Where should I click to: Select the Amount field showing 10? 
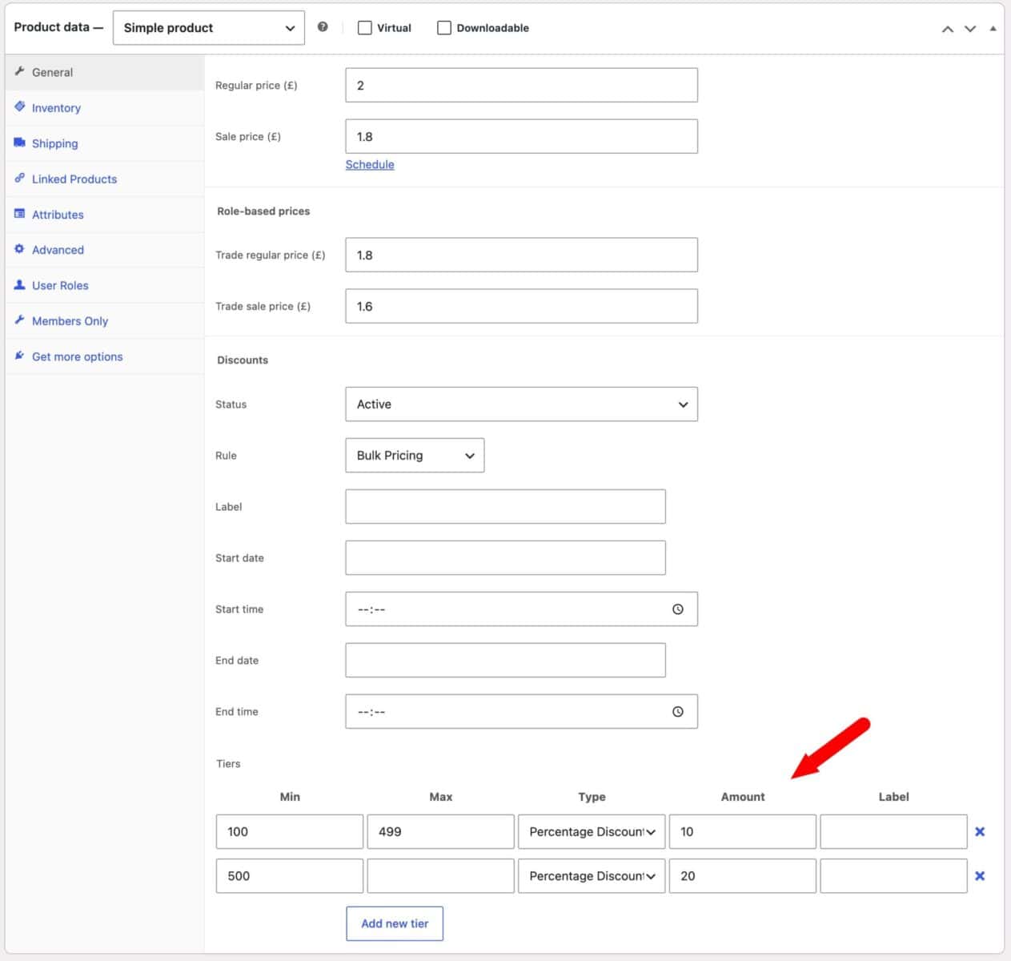tap(743, 832)
